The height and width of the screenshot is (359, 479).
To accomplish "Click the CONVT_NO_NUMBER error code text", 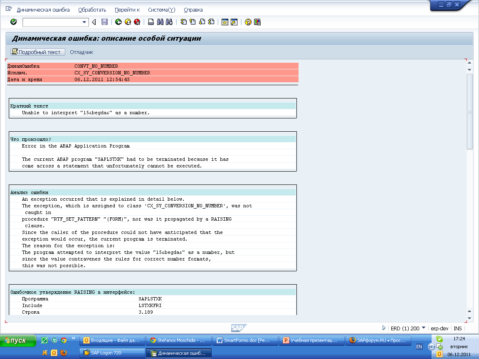I will (96, 66).
